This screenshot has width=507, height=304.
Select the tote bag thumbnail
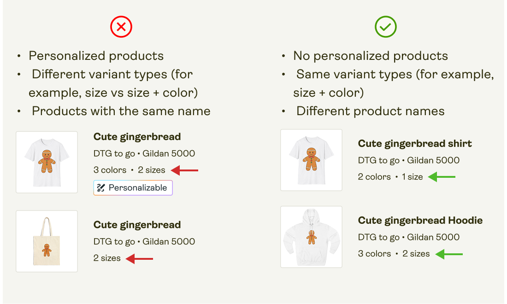tap(47, 241)
